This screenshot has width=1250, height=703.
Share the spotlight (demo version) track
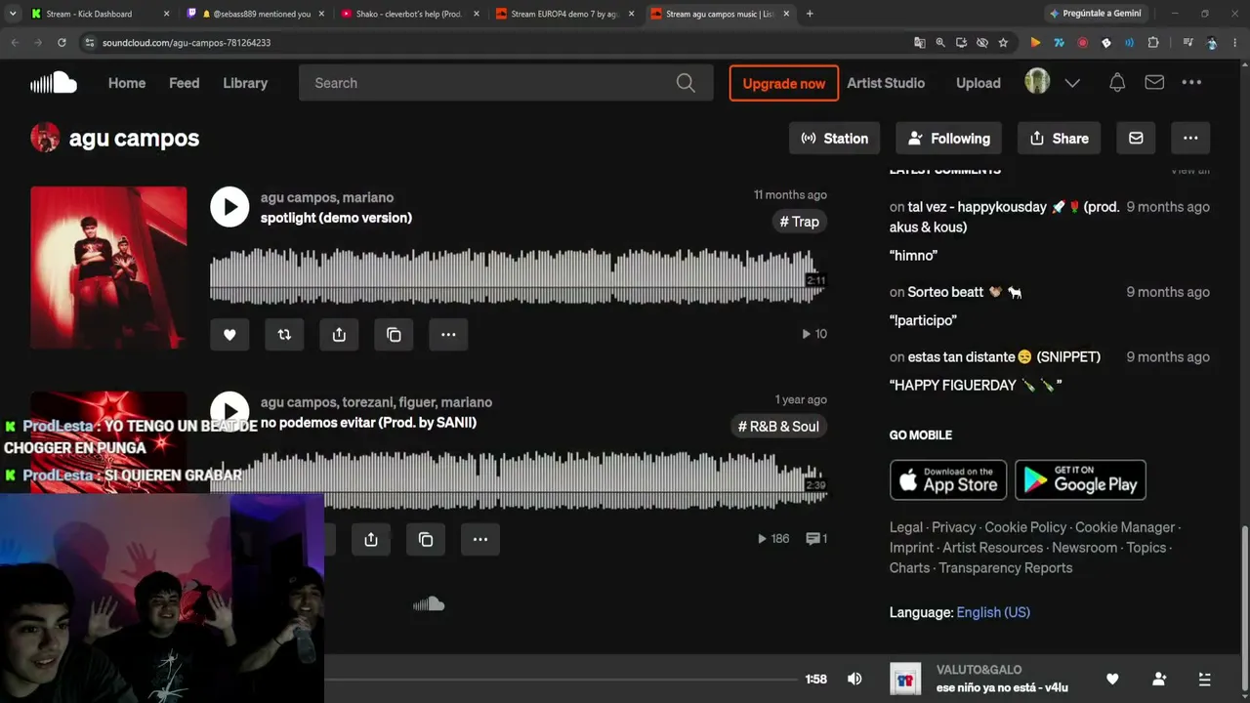339,334
